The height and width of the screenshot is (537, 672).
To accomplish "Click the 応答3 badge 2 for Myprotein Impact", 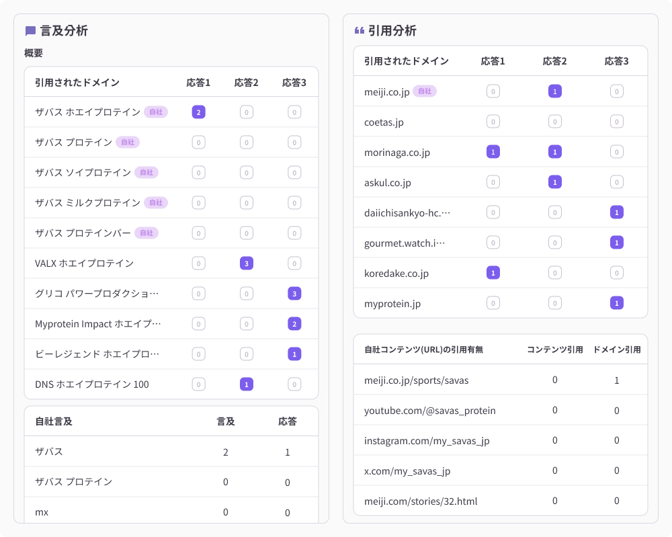I will (x=294, y=324).
